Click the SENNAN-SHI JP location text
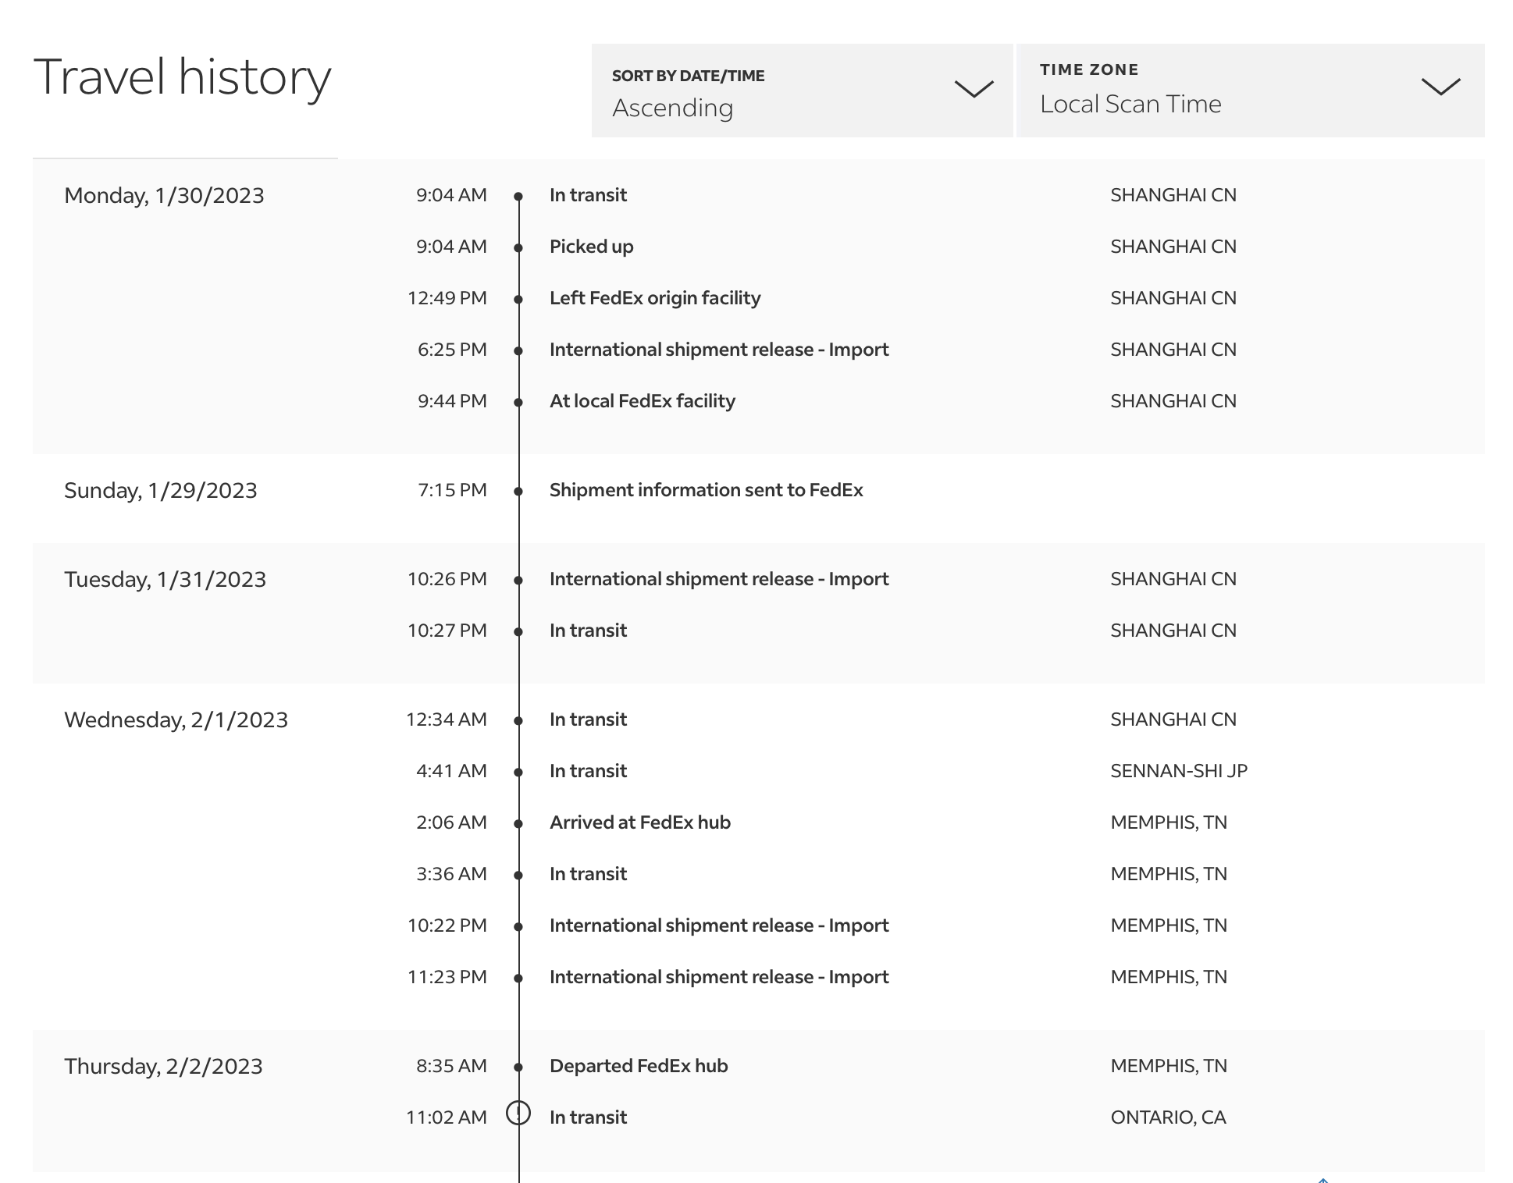 coord(1178,771)
